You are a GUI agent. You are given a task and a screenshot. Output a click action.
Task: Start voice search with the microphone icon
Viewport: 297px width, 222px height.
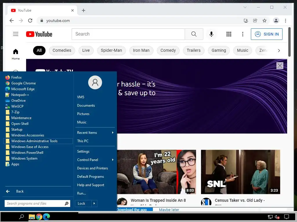point(211,34)
